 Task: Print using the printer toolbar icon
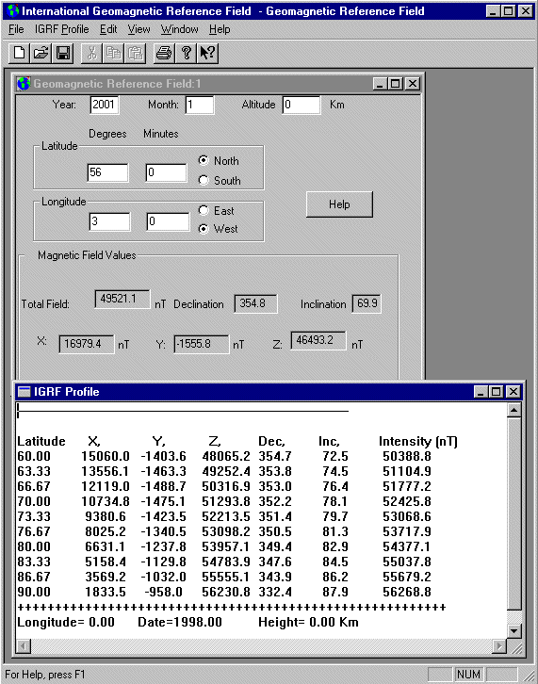pyautogui.click(x=164, y=53)
